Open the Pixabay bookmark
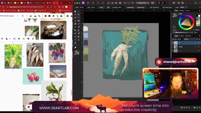 (22, 11)
